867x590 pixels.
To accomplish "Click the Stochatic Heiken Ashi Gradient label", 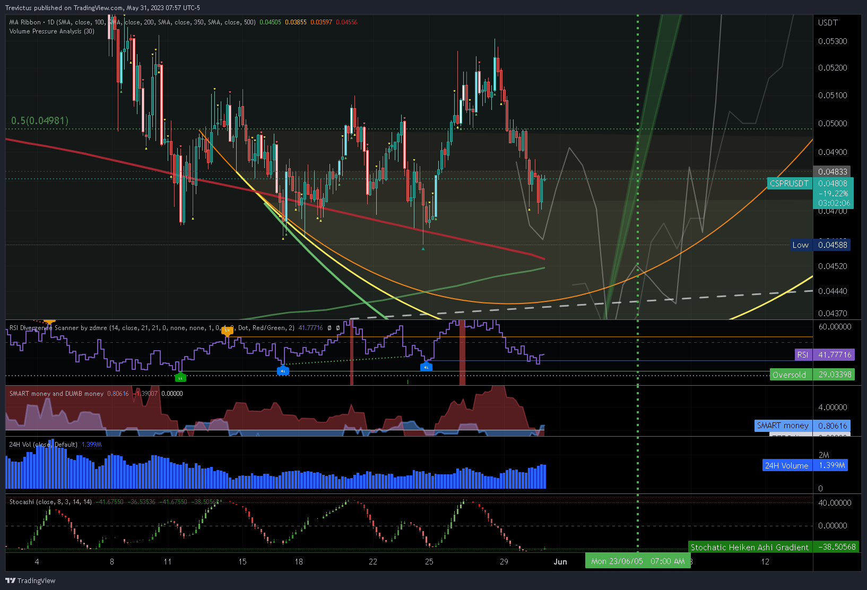I will (x=750, y=547).
